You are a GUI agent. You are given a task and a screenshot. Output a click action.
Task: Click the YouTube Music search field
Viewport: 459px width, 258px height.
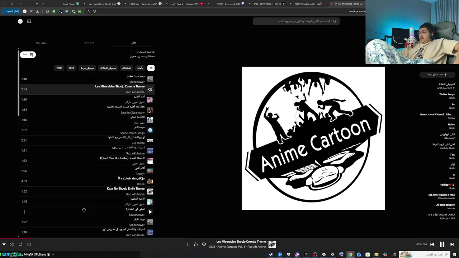[296, 21]
